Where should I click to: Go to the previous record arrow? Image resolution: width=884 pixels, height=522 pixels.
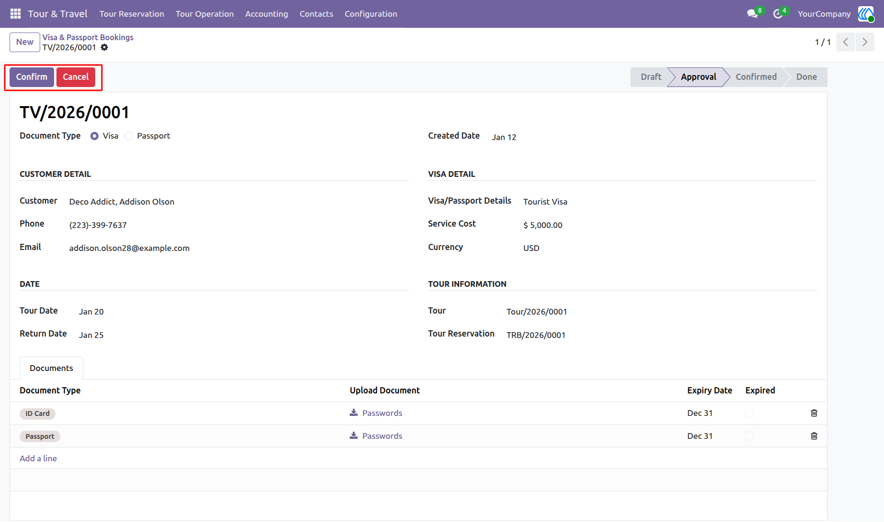(846, 42)
